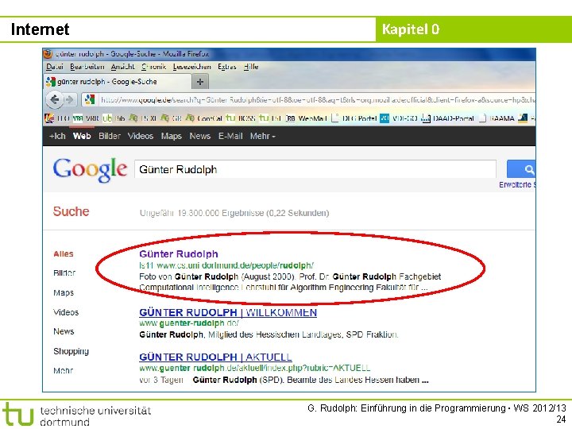Viewport: 572px width, 429px height.
Task: Filter results by Shopping in left sidebar
Action: pos(71,351)
